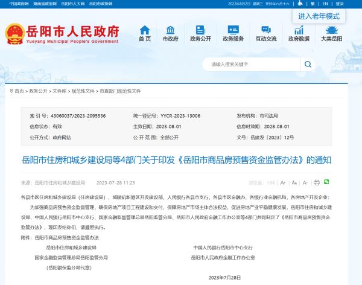Click index number 43060037/2023-2095536
This screenshot has width=362, height=285.
pyautogui.click(x=78, y=116)
